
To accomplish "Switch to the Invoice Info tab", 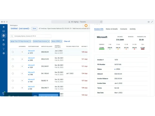I will pos(99,29).
